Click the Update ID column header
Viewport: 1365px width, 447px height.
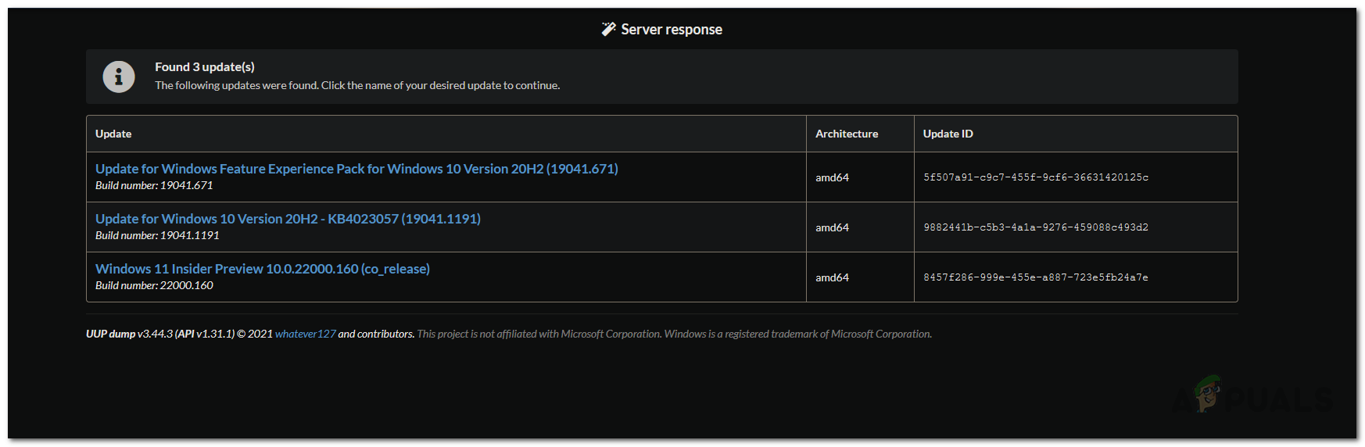pyautogui.click(x=948, y=134)
